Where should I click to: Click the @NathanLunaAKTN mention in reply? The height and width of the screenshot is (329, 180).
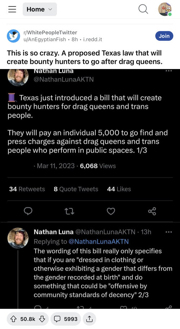[x=99, y=242]
